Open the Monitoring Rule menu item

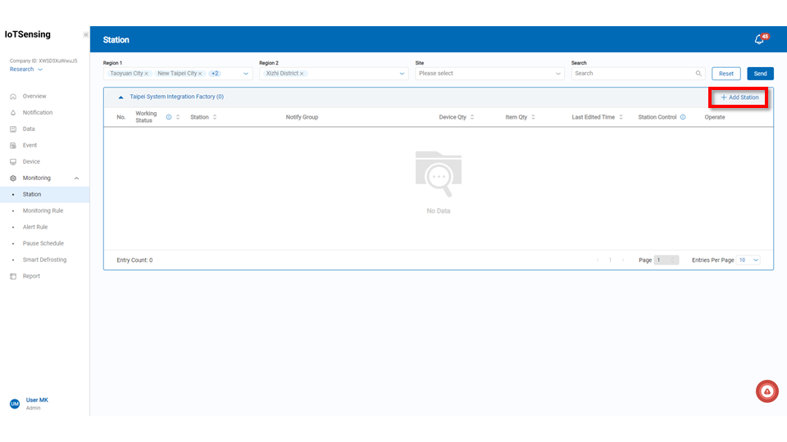(43, 210)
